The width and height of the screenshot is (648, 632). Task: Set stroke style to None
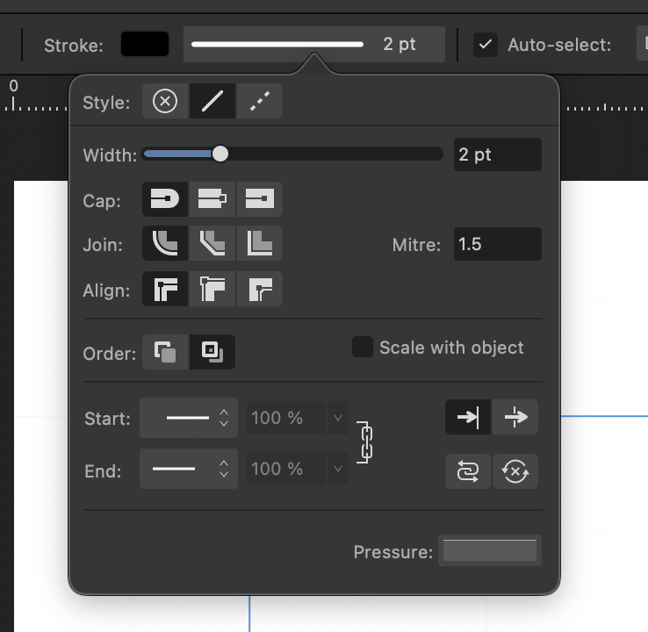pyautogui.click(x=165, y=101)
